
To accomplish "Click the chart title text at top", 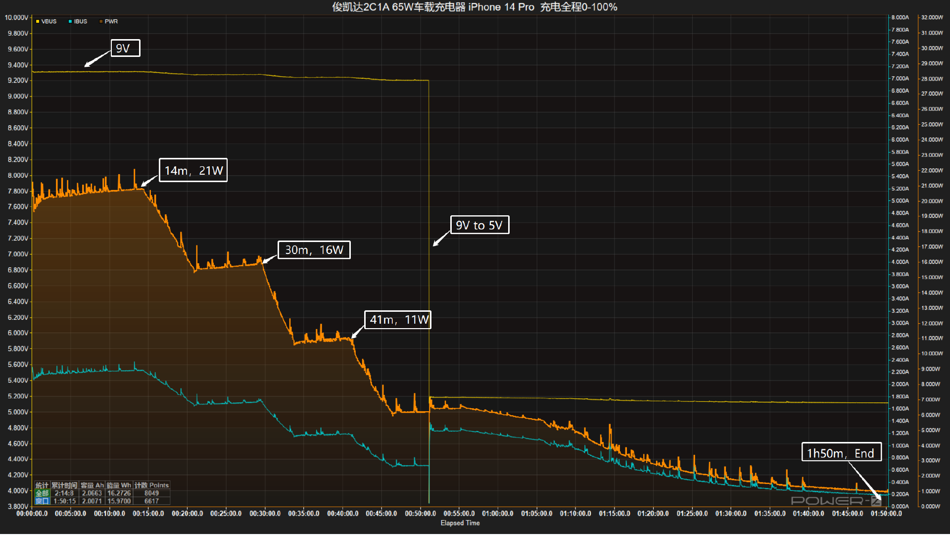I will (x=474, y=7).
